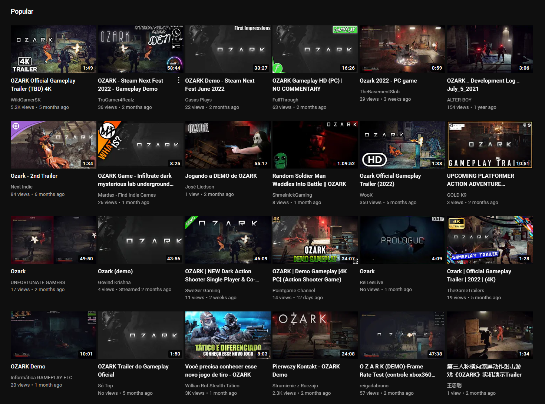Click the Casas Plays channel name

tap(198, 100)
